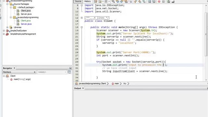Click the editor vertical scrollbar thumb
This screenshot has height=117, width=208.
tap(206, 34)
